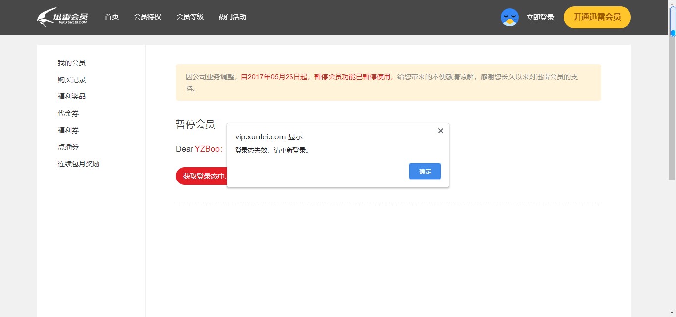676x317 pixels.
Task: Select 代金券 in the sidebar
Action: click(68, 113)
